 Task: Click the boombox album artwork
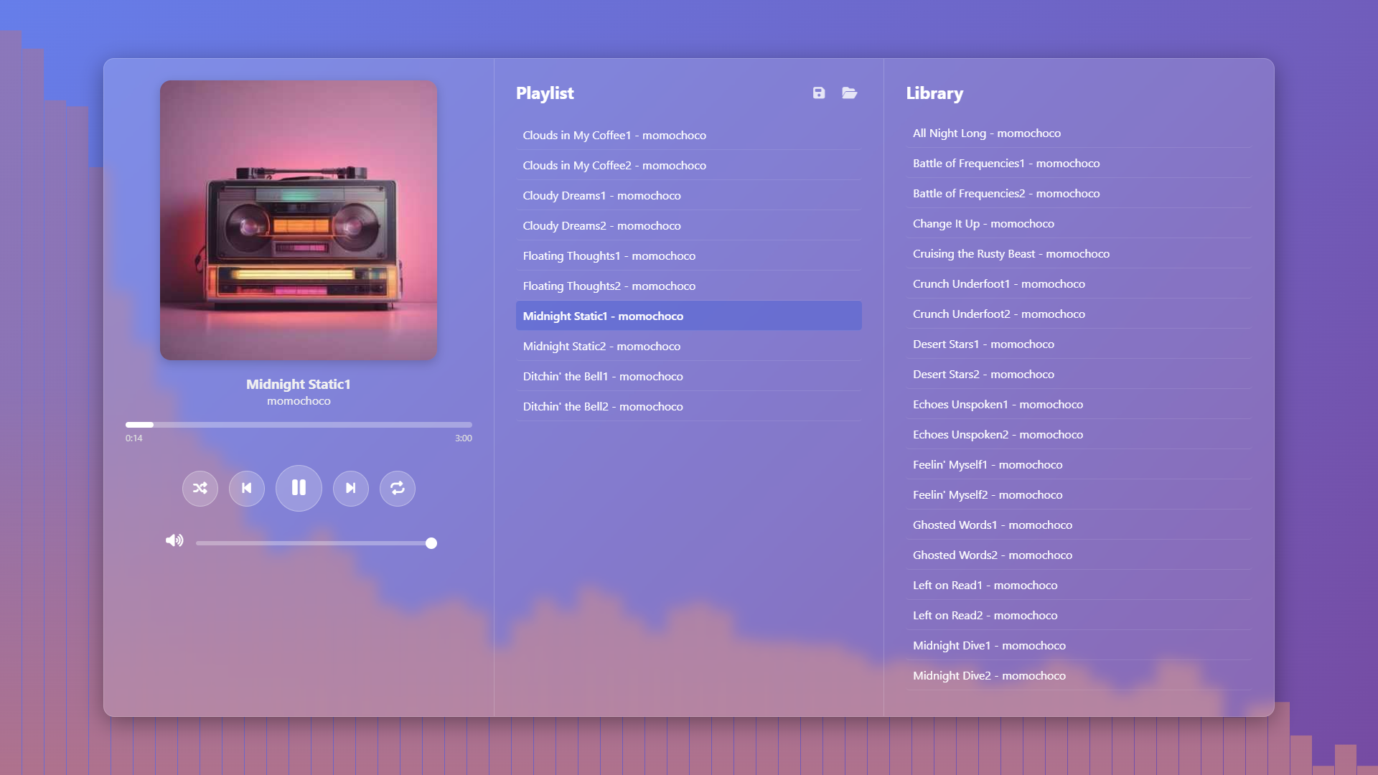[x=299, y=220]
